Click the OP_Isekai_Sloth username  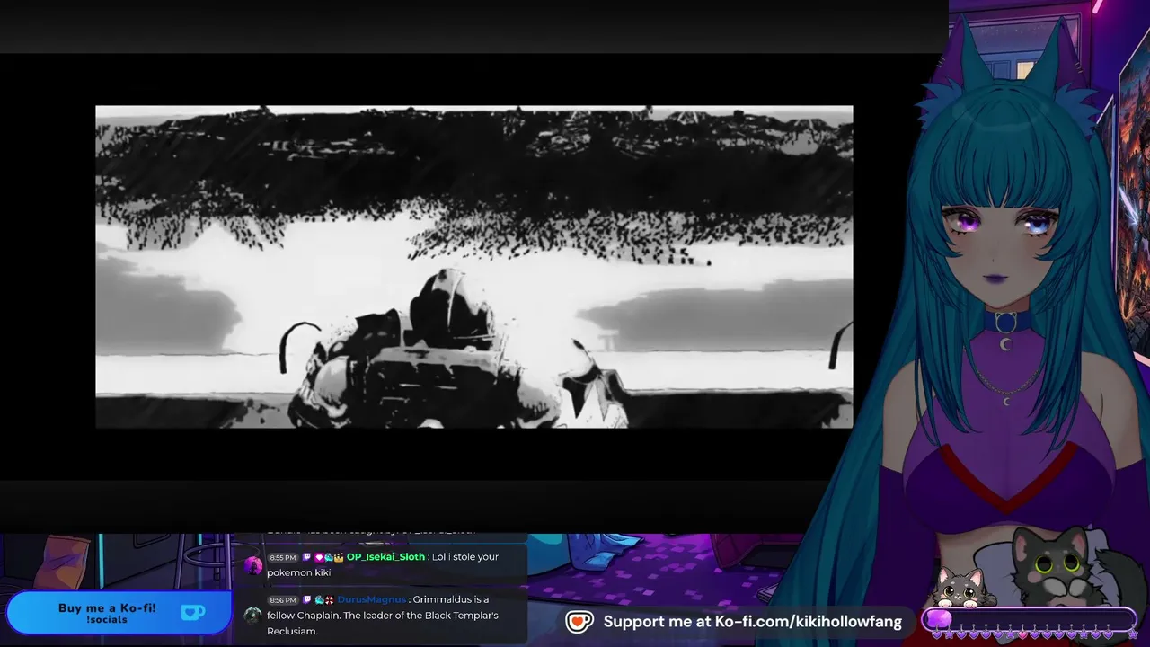(x=386, y=557)
